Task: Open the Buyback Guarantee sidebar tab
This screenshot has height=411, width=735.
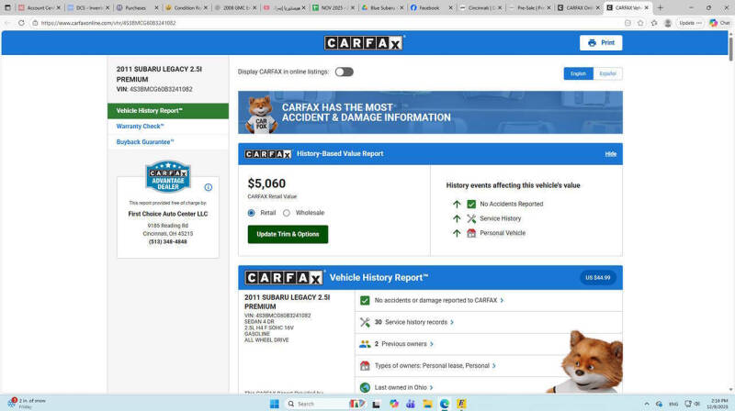Action: pyautogui.click(x=144, y=142)
